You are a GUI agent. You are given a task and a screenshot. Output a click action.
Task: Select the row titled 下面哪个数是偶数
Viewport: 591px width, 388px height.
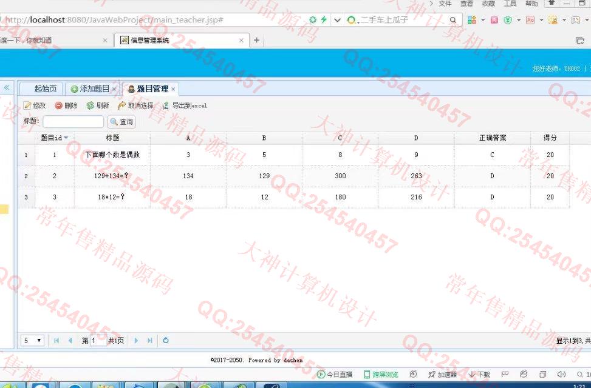[x=293, y=155]
